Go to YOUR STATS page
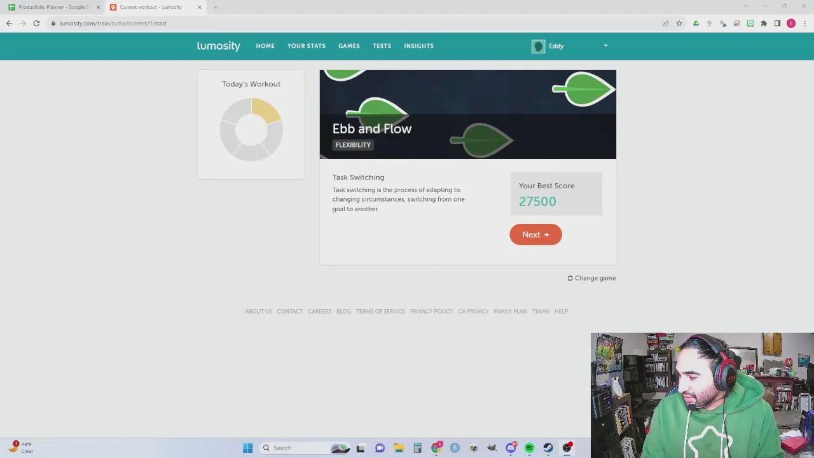Viewport: 814px width, 458px height. coord(307,46)
